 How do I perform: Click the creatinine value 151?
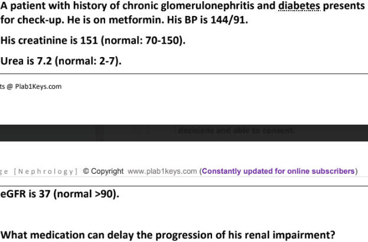tap(89, 41)
